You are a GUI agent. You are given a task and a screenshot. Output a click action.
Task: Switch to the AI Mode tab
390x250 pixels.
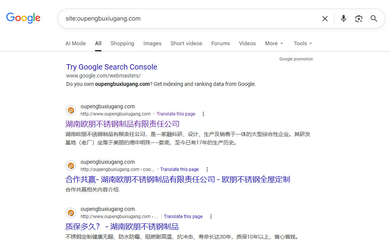[x=76, y=43]
